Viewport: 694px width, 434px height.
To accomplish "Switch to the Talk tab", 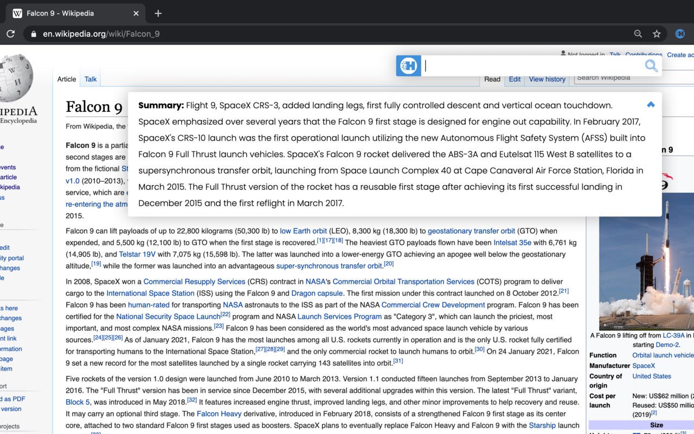I will 91,79.
